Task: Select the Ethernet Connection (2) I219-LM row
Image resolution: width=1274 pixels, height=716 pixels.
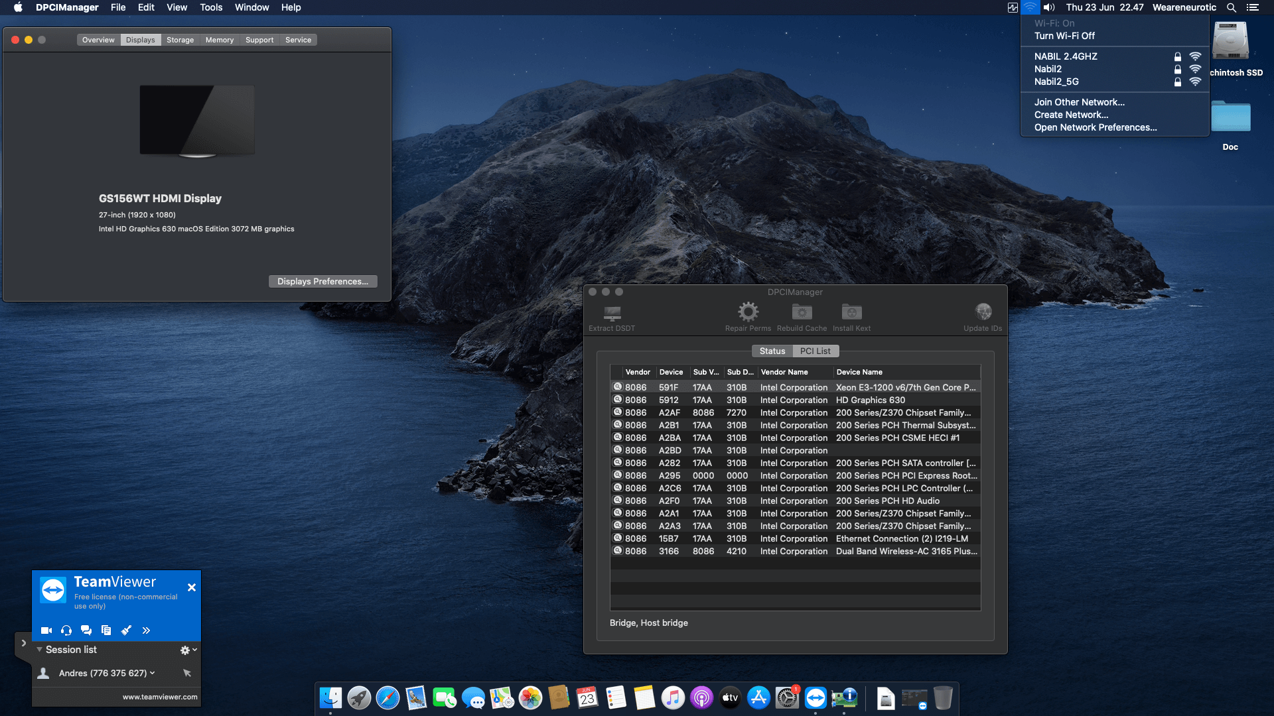Action: tap(795, 538)
